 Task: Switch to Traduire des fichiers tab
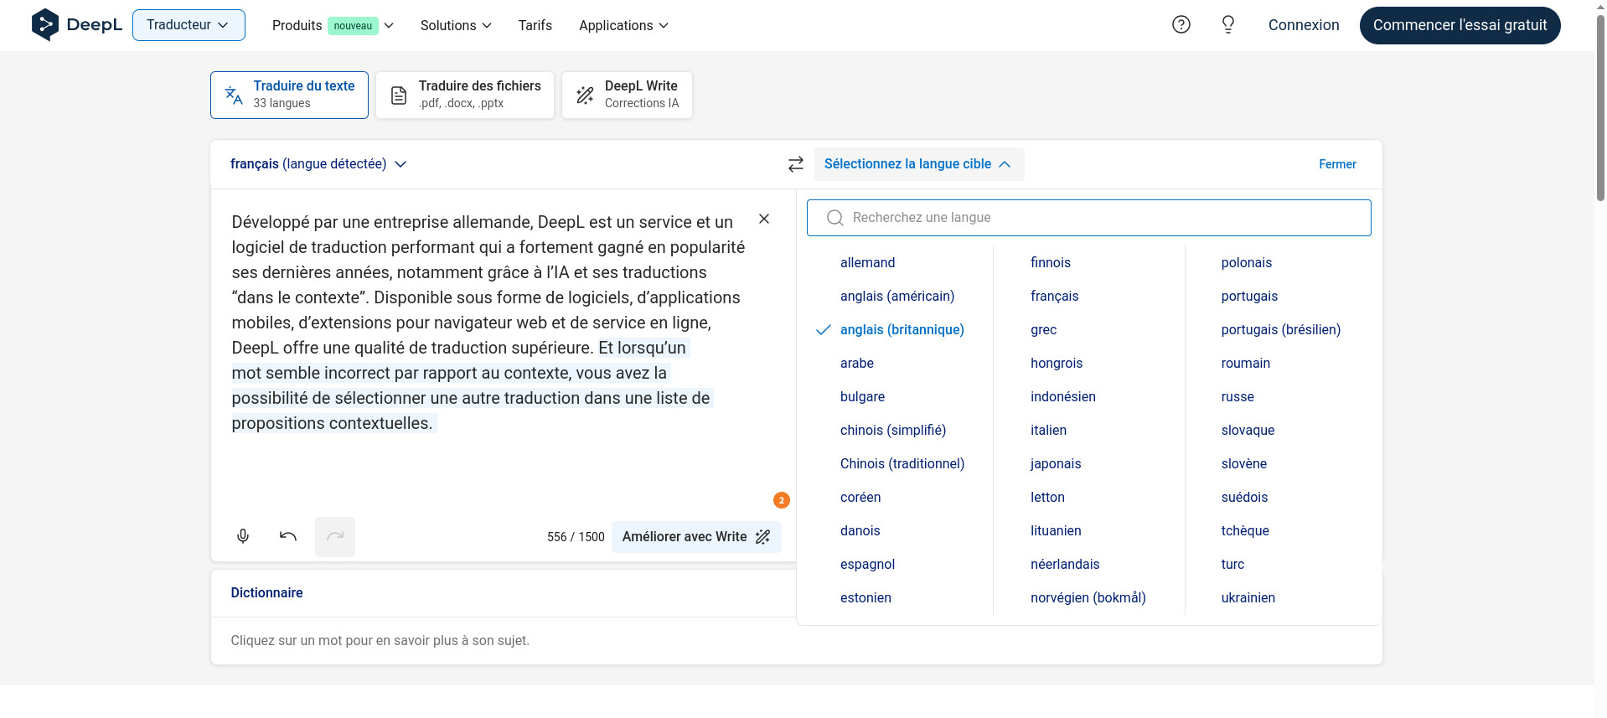[465, 95]
